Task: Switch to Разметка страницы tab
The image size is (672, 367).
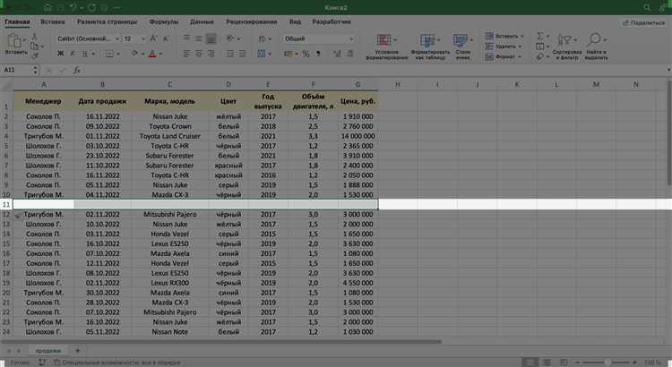Action: click(108, 21)
